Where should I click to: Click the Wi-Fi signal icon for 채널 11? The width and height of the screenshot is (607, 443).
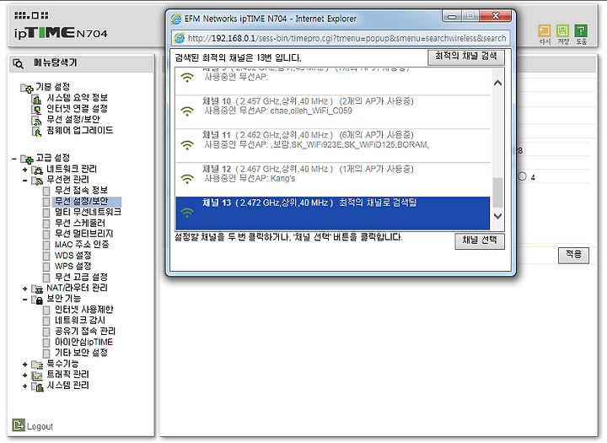click(x=187, y=145)
